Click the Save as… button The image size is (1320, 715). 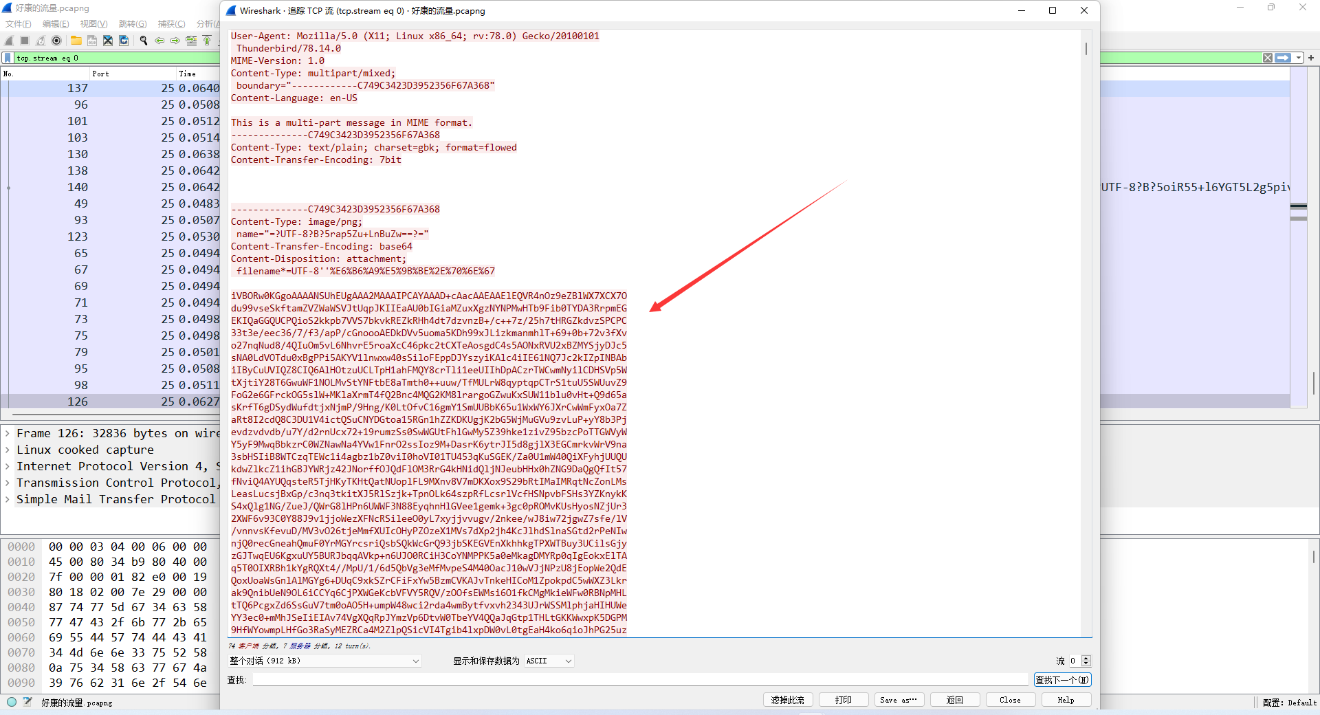[x=899, y=700]
